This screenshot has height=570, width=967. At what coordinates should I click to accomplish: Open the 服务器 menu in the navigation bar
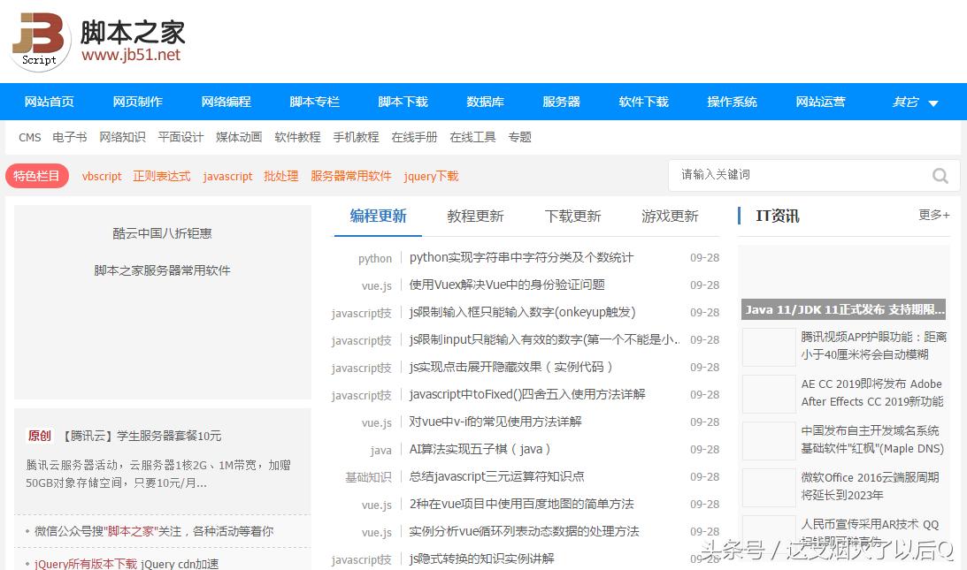(x=560, y=102)
